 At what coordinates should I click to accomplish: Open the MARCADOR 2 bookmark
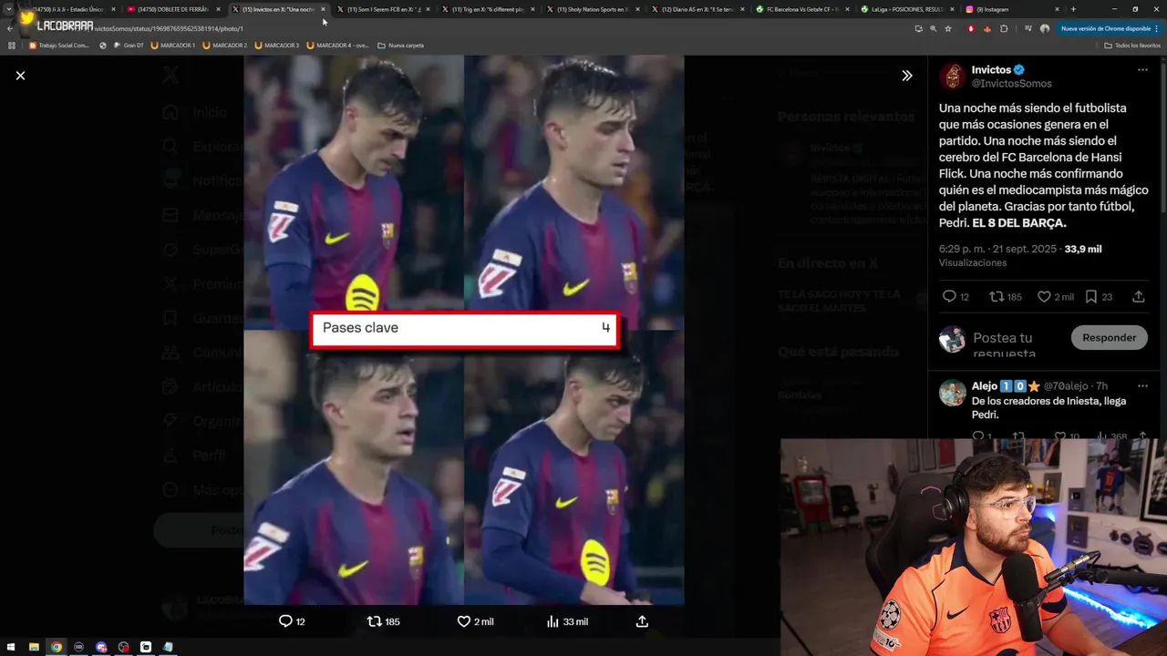tap(224, 45)
